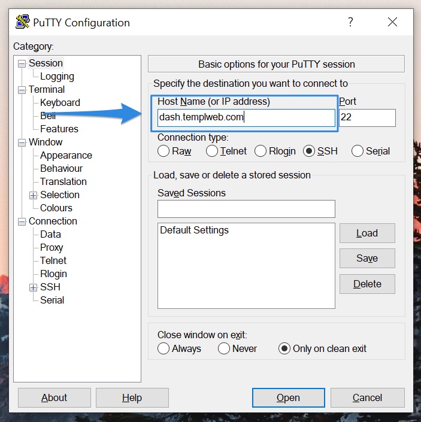
Task: Open the Session category
Action: [x=46, y=63]
